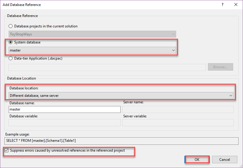Expand the master system database dropdown
243x168 pixels.
coord(92,50)
